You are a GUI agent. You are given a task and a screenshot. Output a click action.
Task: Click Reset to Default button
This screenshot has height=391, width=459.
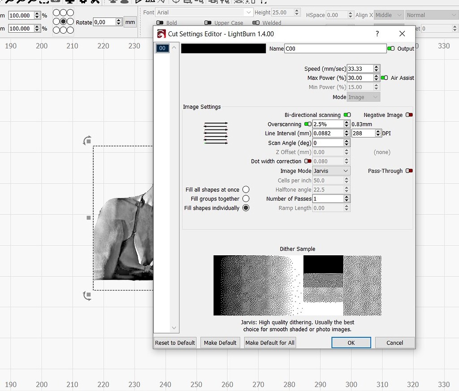click(x=175, y=343)
